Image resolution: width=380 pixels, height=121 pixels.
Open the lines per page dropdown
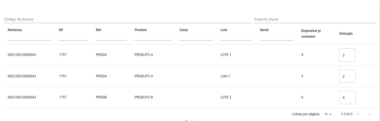tap(328, 114)
